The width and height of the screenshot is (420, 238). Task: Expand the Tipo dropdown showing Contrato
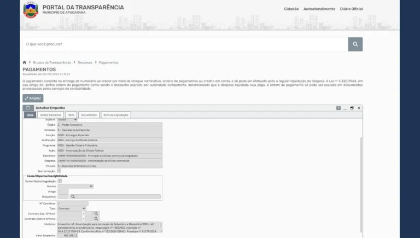[72, 208]
